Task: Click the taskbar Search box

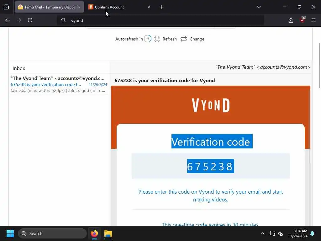Action: 52,233
